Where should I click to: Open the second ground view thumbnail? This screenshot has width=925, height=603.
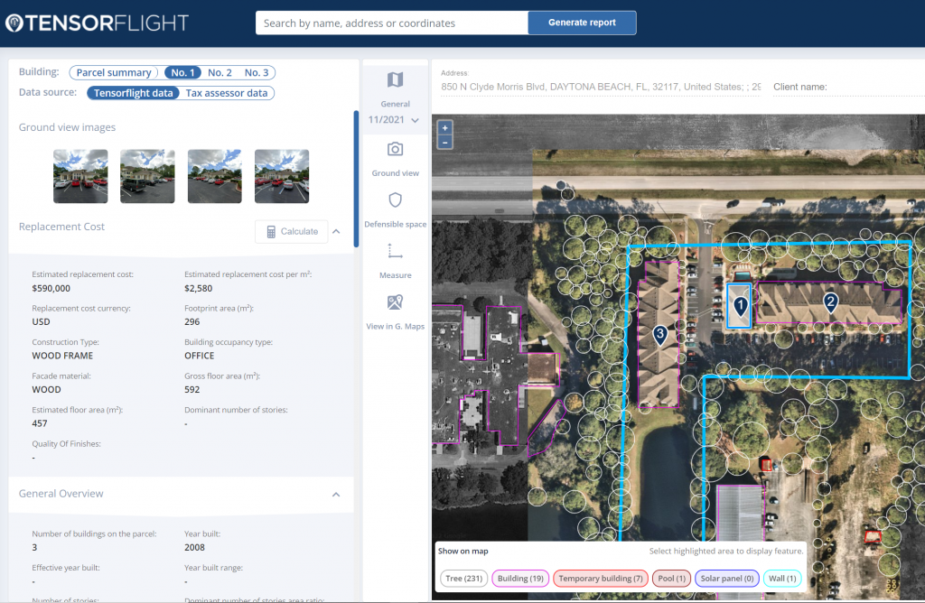click(x=147, y=176)
